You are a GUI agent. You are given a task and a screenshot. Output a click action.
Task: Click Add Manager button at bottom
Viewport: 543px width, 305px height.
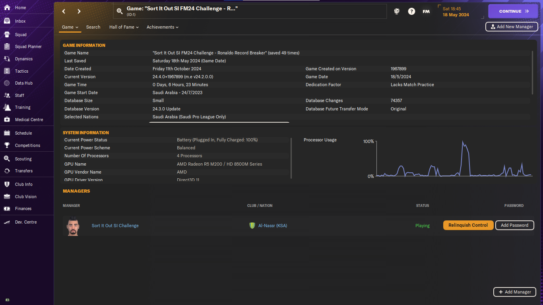pos(515,292)
